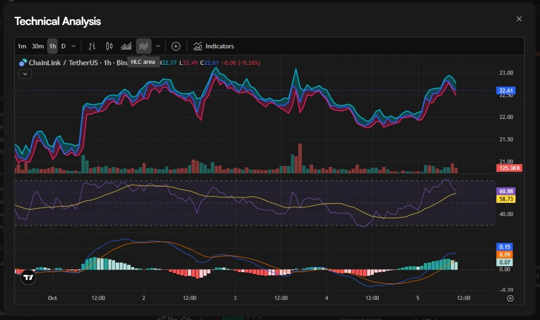Select the D daily timeframe
The width and height of the screenshot is (540, 320).
[x=63, y=46]
